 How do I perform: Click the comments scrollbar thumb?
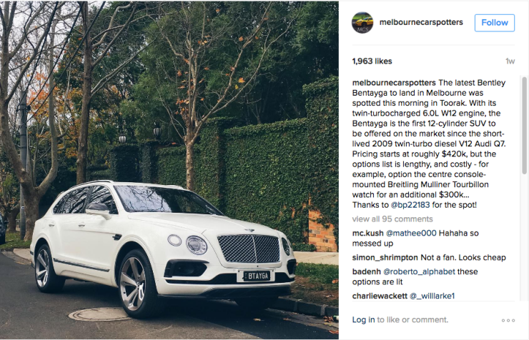pos(524,125)
